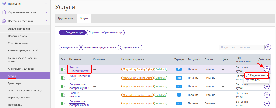The width and height of the screenshot is (276, 108).
Task: Focus the name search input field
Action: 242,47
